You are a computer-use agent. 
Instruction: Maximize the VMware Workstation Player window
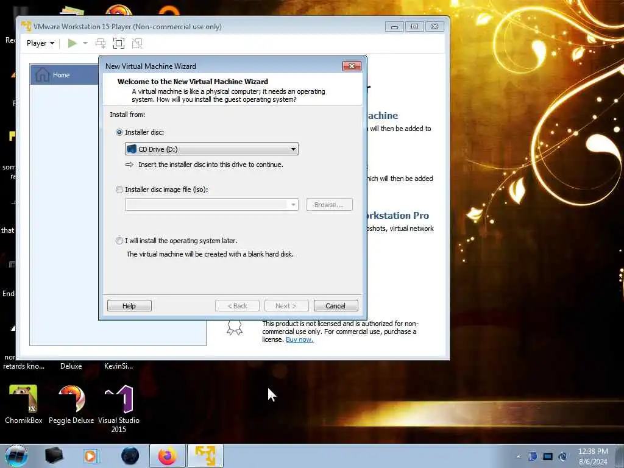point(414,27)
